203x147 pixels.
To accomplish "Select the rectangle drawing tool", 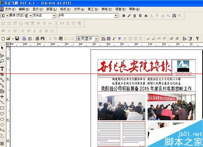I will 2,108.
